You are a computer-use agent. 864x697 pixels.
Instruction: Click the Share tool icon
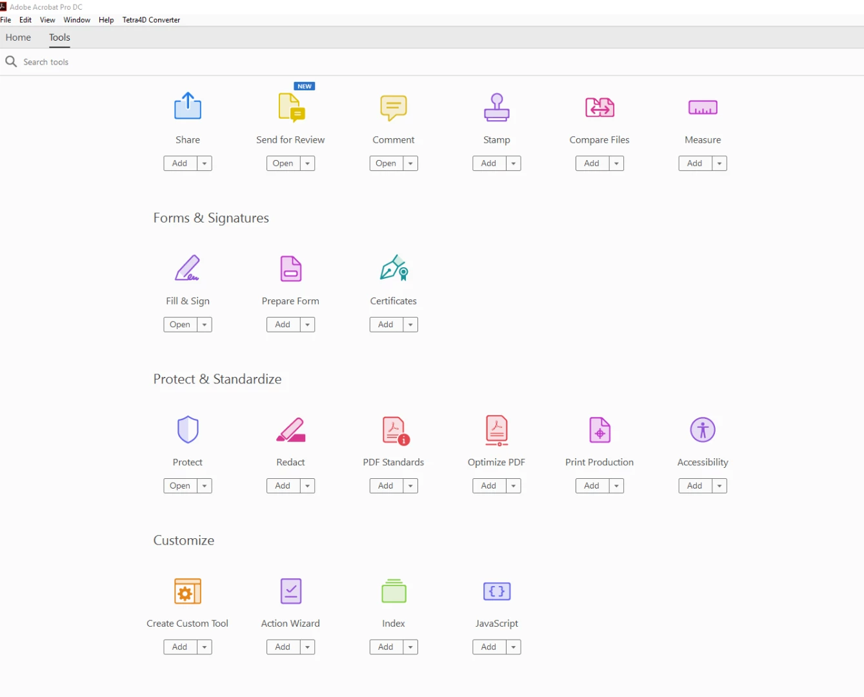(188, 106)
